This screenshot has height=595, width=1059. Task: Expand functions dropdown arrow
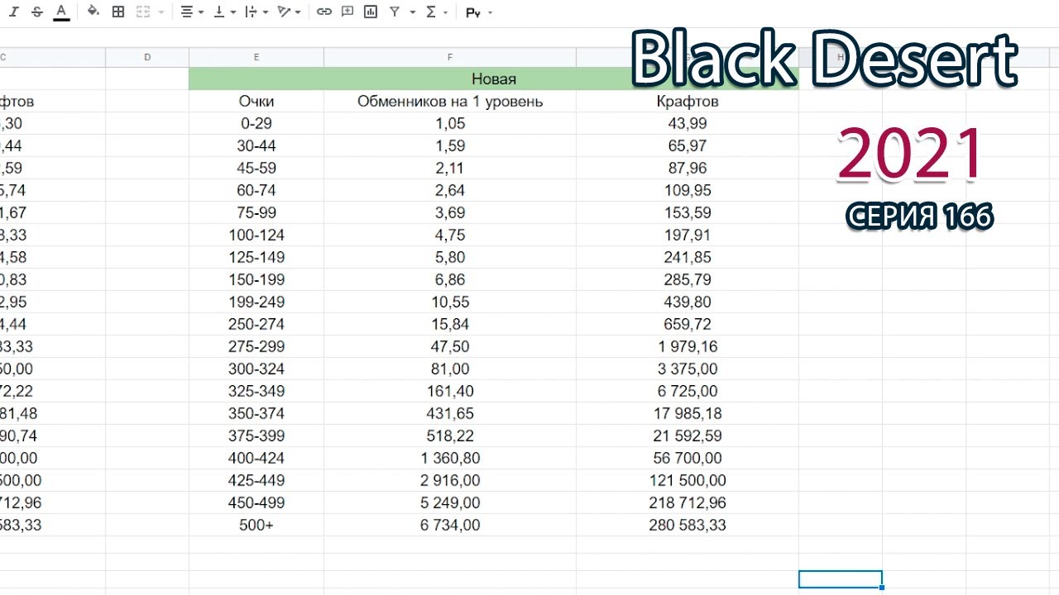(446, 12)
